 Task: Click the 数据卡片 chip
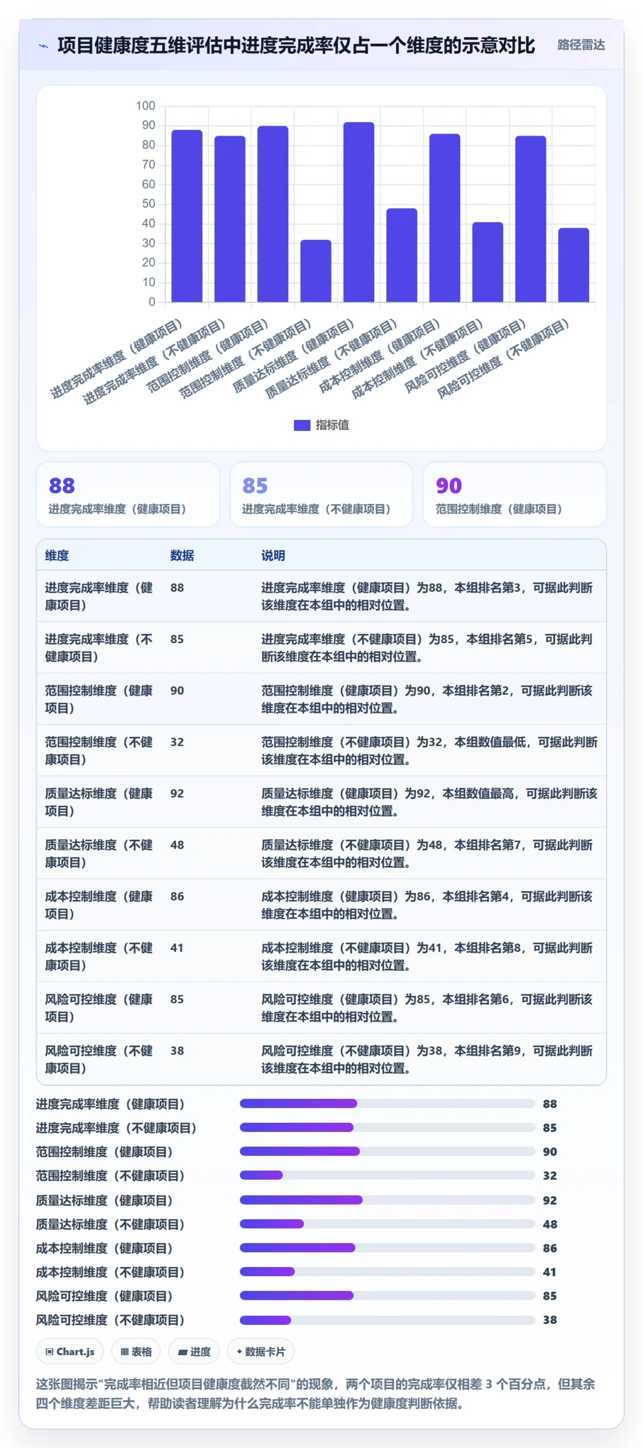(x=261, y=1351)
